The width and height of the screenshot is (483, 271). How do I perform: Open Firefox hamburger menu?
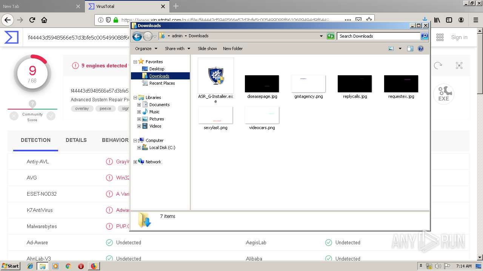click(x=476, y=20)
